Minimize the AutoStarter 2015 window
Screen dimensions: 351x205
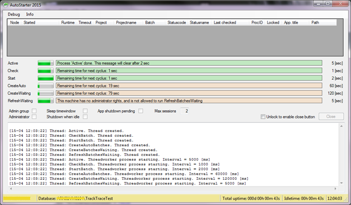tap(318, 3)
